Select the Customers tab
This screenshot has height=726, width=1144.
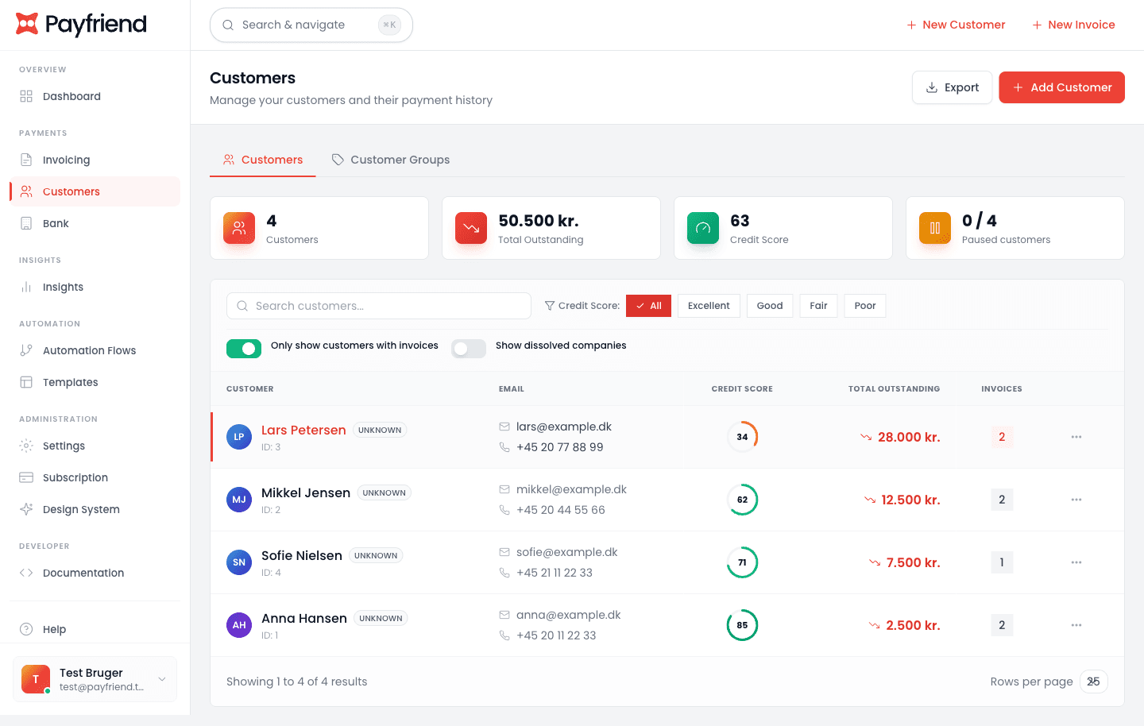[262, 160]
